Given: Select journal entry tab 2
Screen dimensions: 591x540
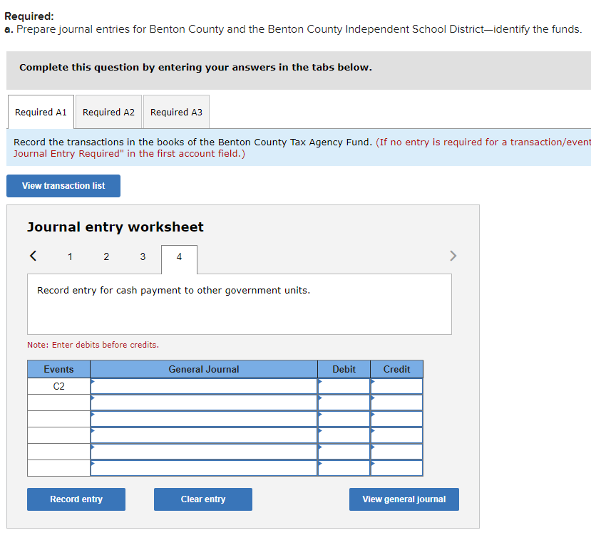Looking at the screenshot, I should tap(106, 256).
